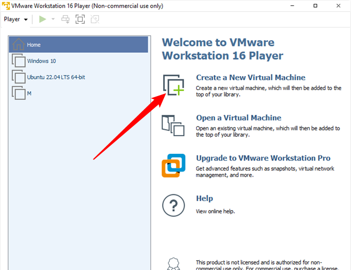Image resolution: width=351 pixels, height=270 pixels.
Task: Open the Open a Virtual Machine link
Action: point(239,118)
